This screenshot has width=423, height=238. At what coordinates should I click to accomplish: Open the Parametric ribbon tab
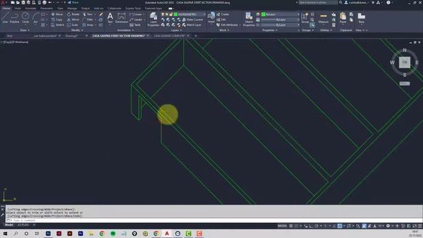(x=46, y=9)
